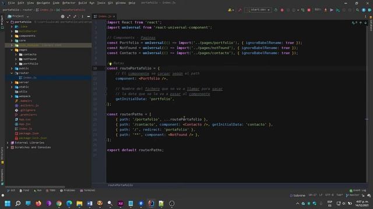Image resolution: width=373 pixels, height=209 pixels.
Task: Expand the components folder
Action: tap(12, 36)
